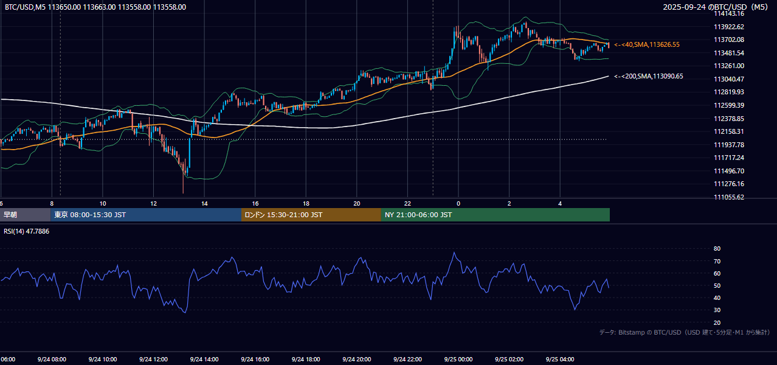Screen dimensions: 777x365
Task: Click RSI axis level 60
Action: [717, 273]
